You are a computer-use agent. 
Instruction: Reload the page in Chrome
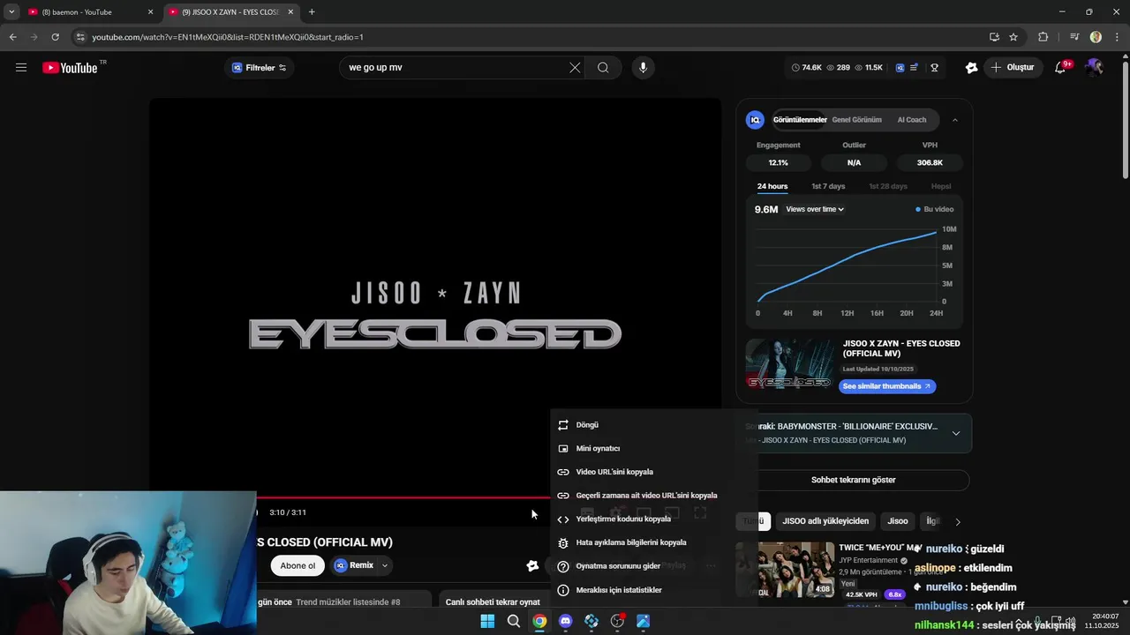click(55, 37)
